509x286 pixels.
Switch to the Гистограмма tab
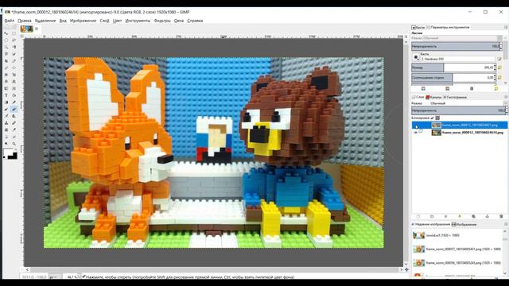tap(454, 97)
